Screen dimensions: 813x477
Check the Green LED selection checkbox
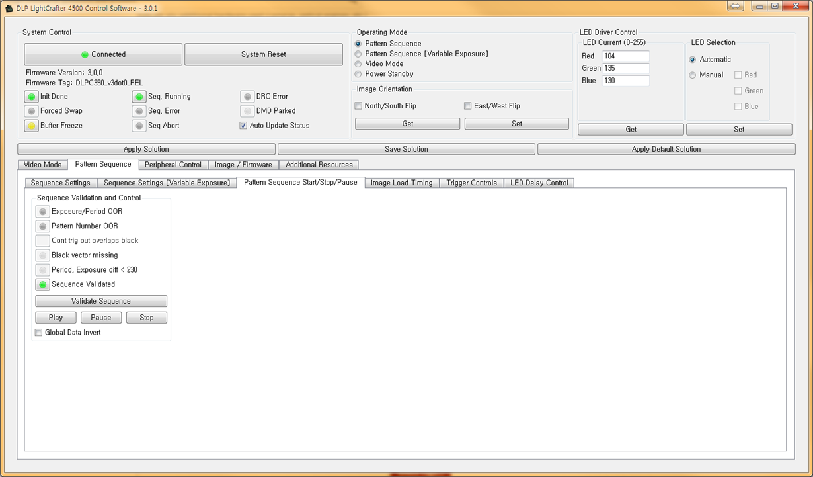(x=738, y=91)
